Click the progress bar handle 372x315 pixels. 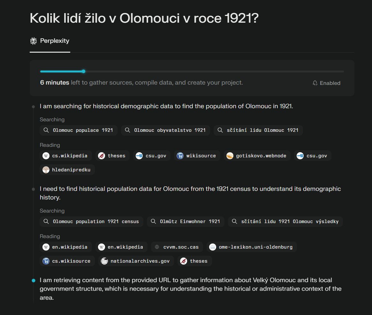[x=84, y=71]
